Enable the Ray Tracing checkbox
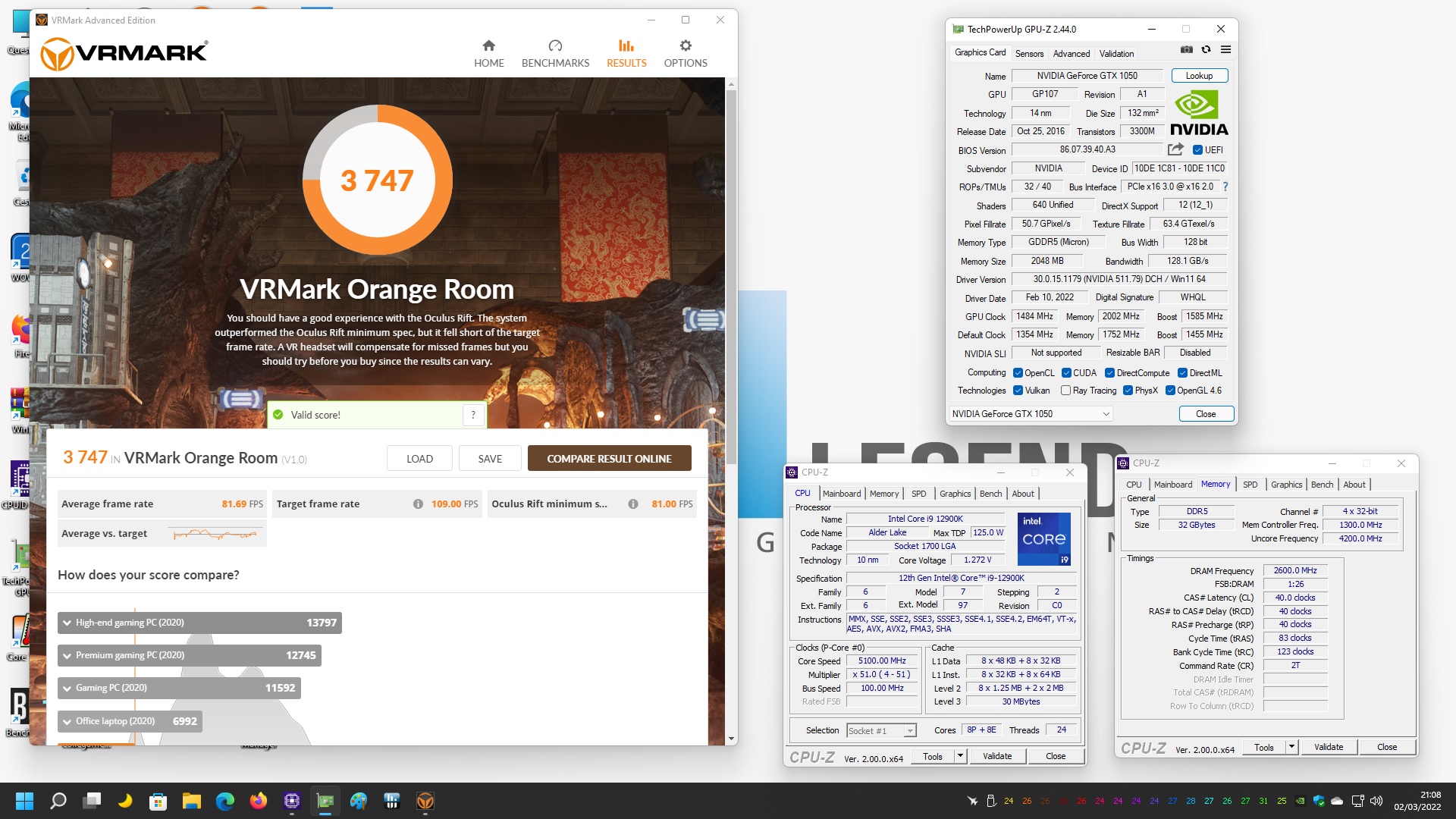Viewport: 1456px width, 819px height. tap(1066, 391)
